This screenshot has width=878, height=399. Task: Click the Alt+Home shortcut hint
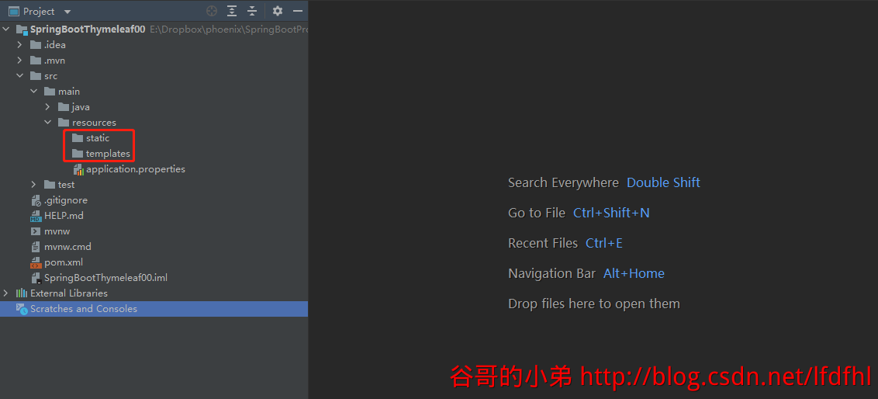point(634,273)
